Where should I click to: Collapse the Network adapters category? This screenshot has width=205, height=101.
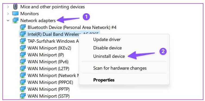tap(8, 21)
